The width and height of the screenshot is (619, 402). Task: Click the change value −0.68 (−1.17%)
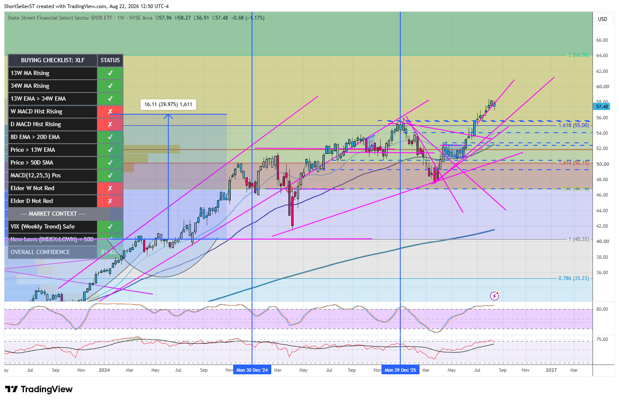(x=248, y=18)
